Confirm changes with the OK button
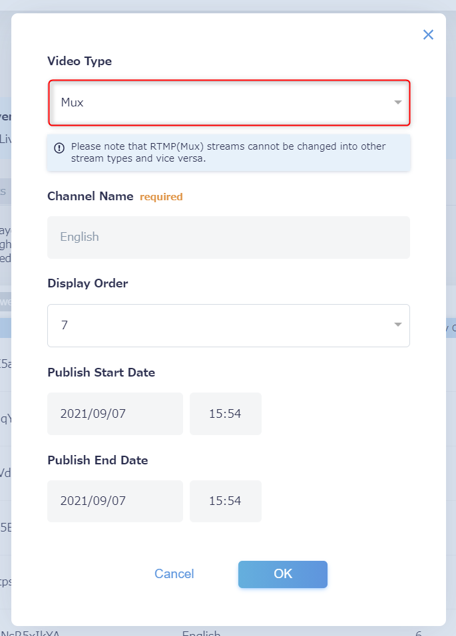Viewport: 456px width, 636px height. click(x=283, y=574)
